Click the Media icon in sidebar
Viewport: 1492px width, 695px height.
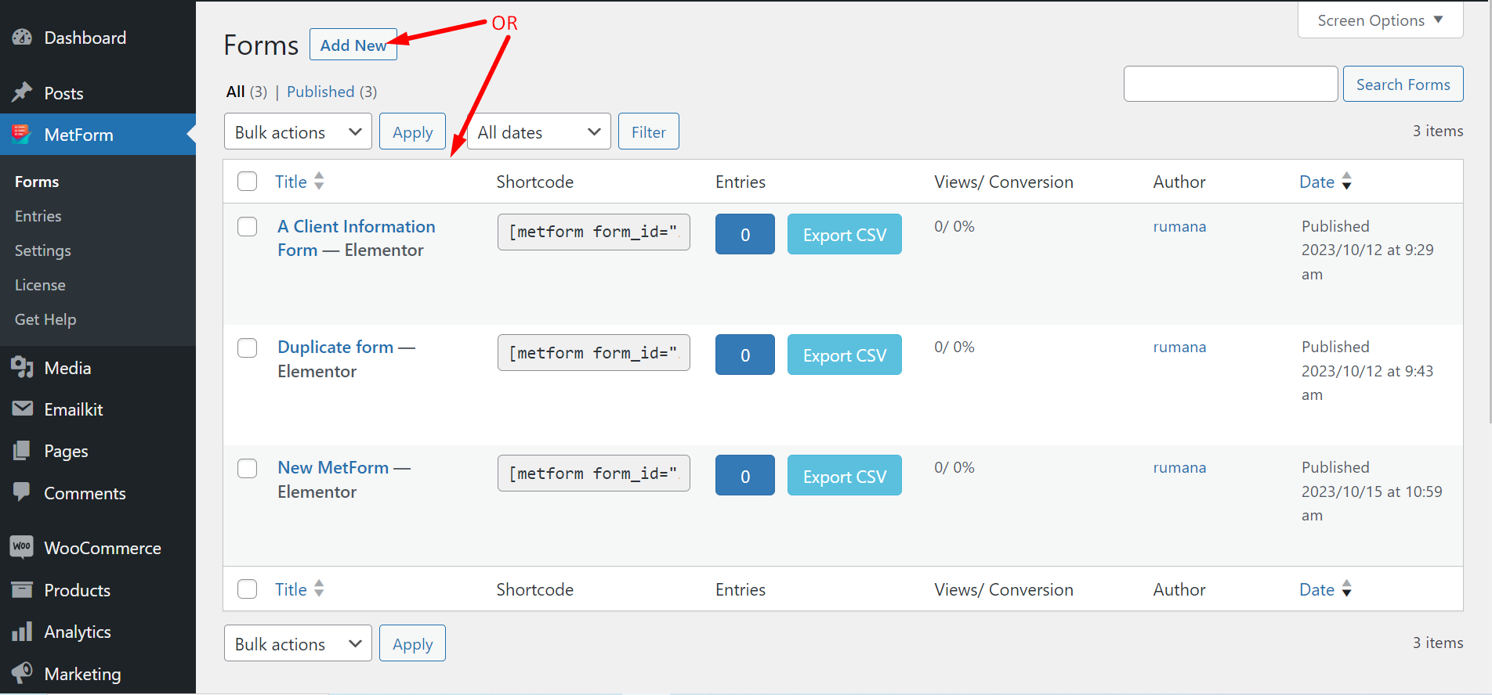click(22, 367)
